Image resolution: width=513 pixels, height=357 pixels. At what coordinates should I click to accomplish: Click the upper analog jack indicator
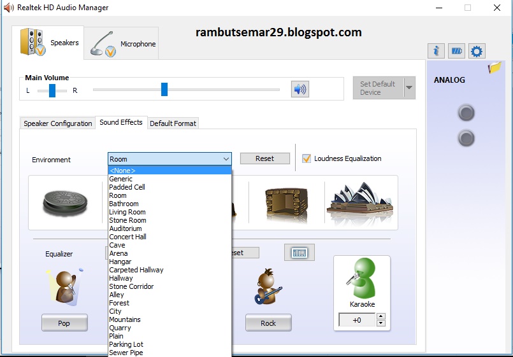466,113
